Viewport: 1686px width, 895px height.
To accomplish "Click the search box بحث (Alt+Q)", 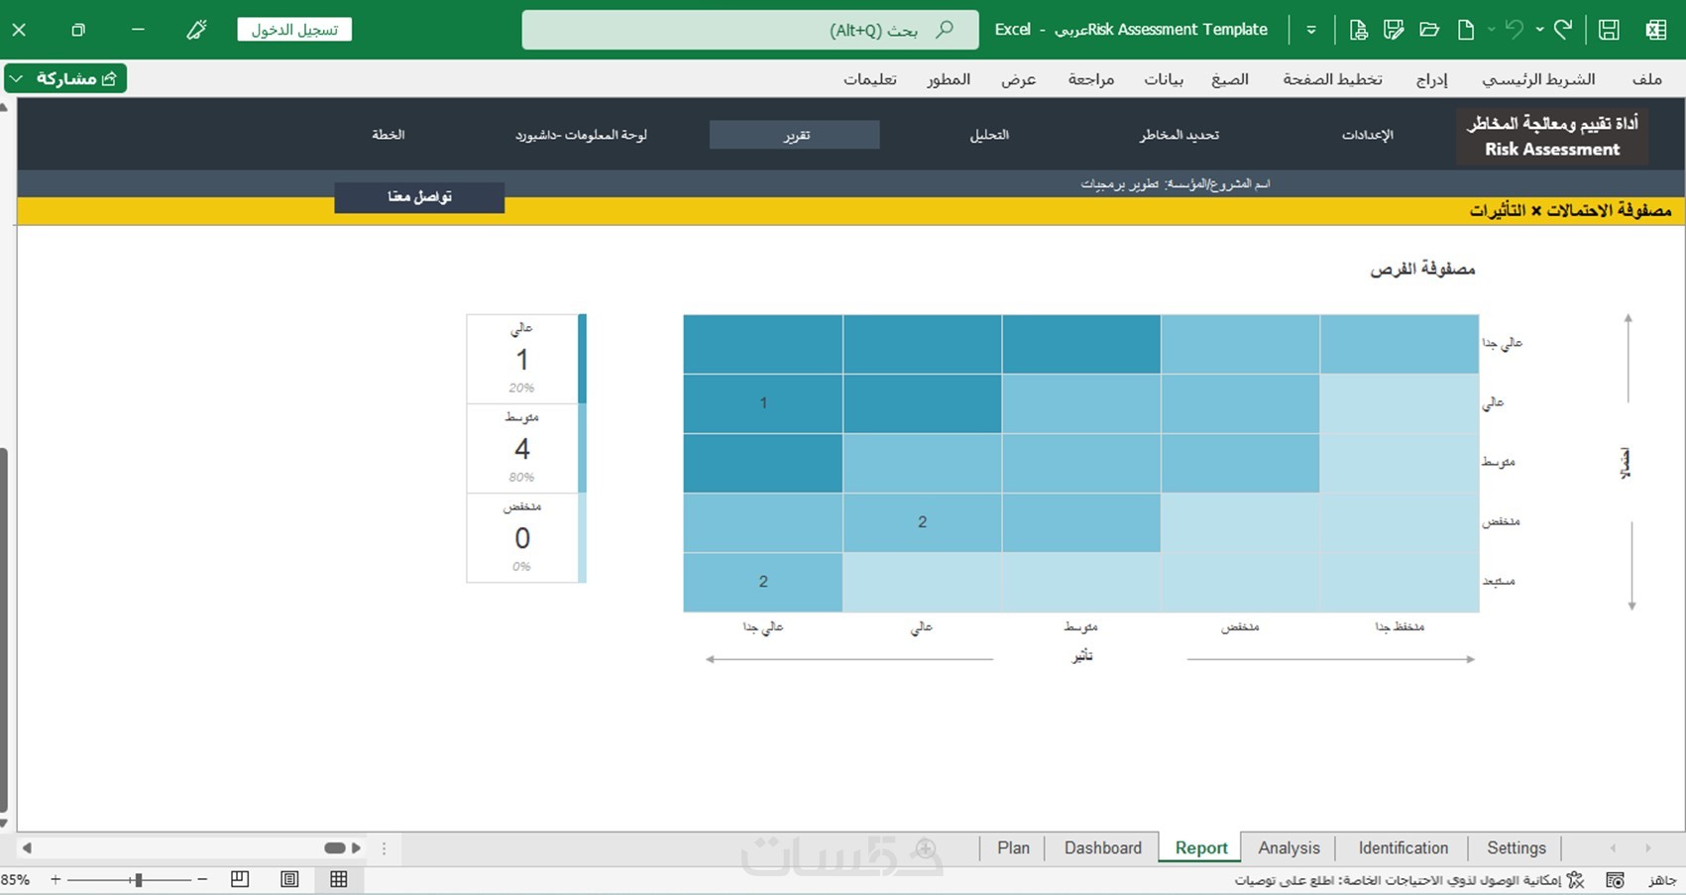I will pyautogui.click(x=750, y=30).
